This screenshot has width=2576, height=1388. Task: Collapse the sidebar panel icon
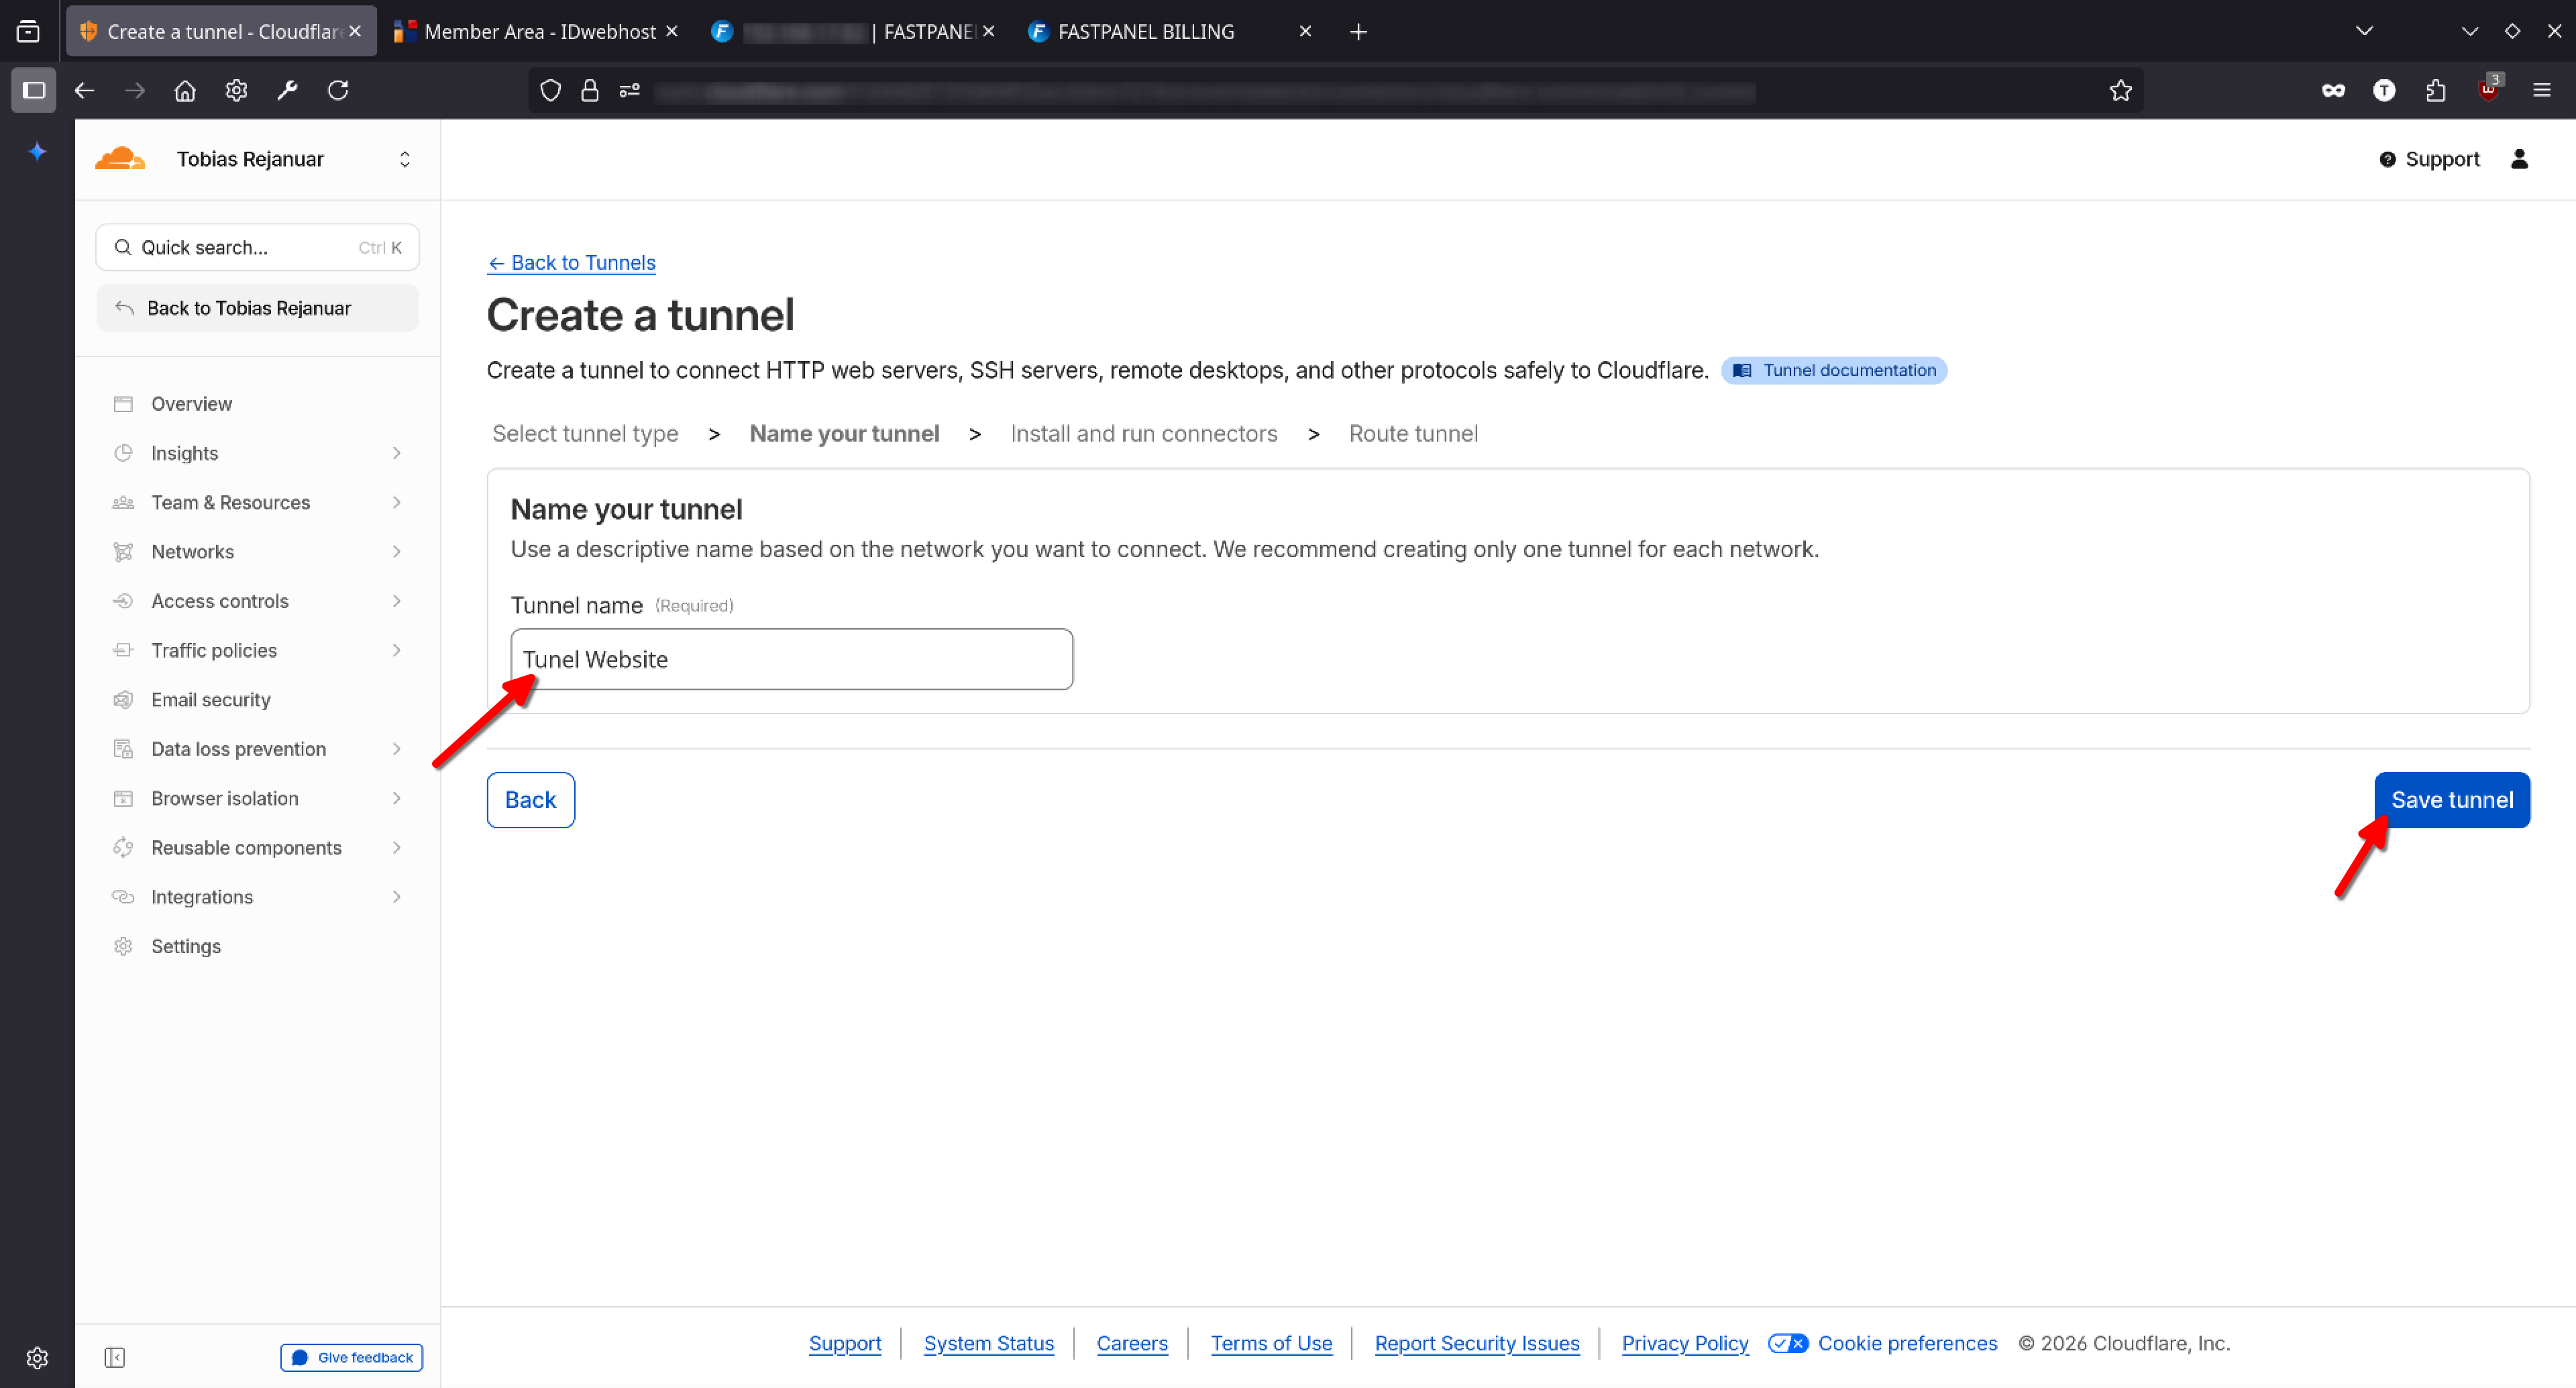(114, 1357)
